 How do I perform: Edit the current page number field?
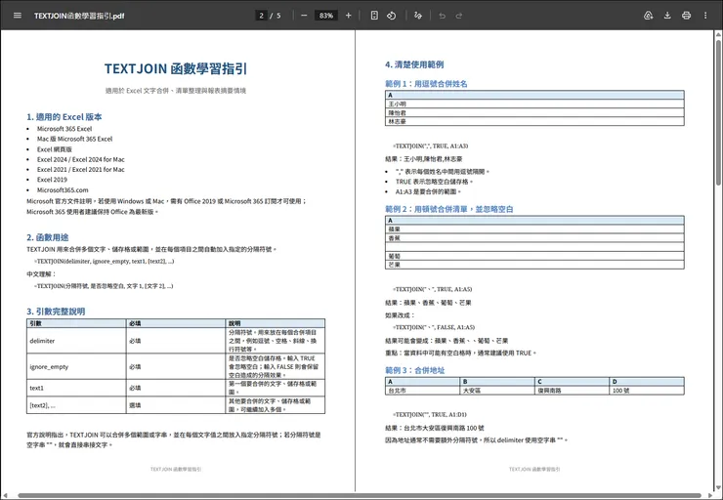(261, 16)
